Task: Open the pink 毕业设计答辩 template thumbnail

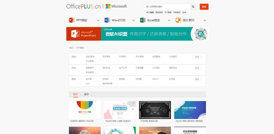Action: (x=120, y=110)
